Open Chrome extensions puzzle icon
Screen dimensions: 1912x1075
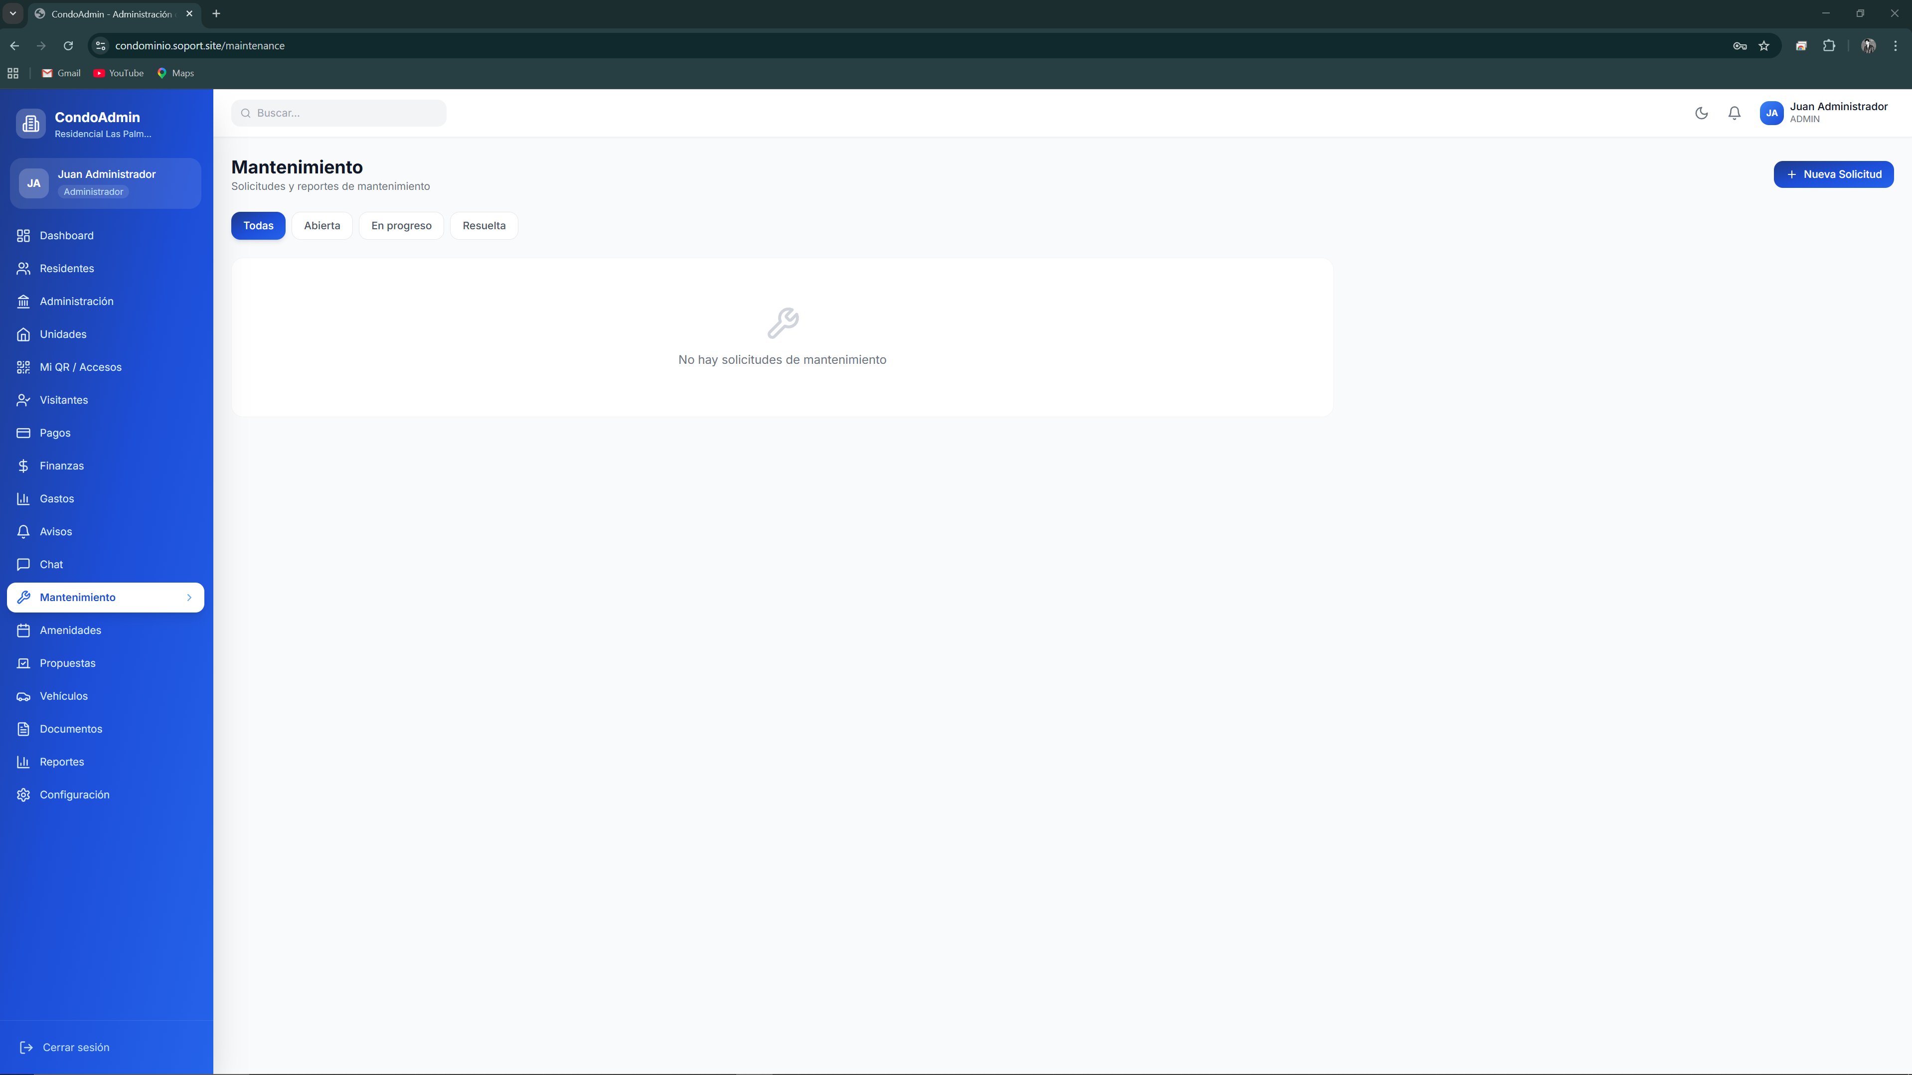(x=1829, y=46)
